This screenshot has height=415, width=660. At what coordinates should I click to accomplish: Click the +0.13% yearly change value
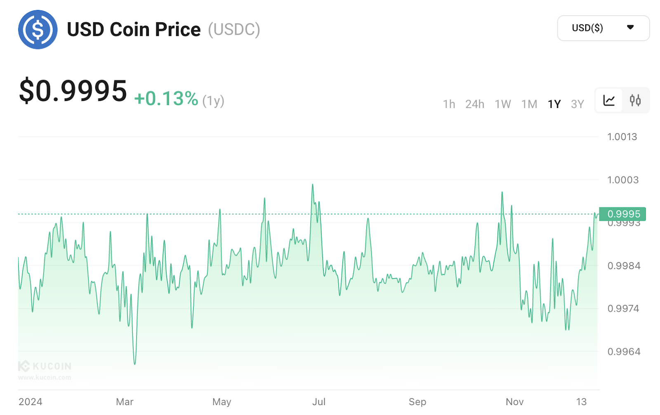(166, 99)
